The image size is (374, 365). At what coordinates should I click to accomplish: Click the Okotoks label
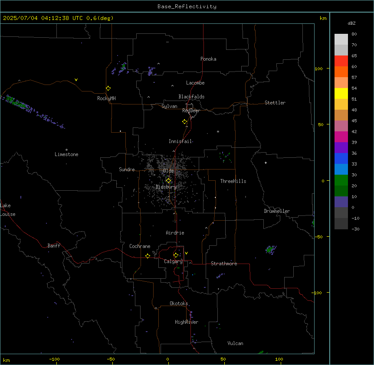click(179, 303)
